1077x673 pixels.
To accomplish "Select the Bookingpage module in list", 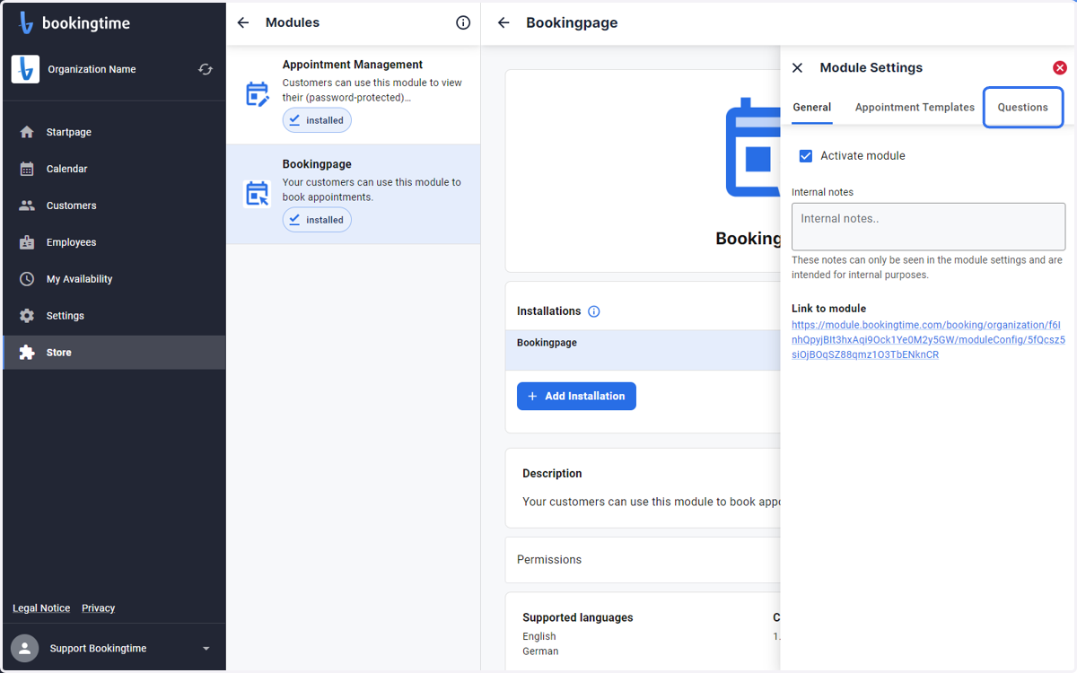I will (x=353, y=194).
